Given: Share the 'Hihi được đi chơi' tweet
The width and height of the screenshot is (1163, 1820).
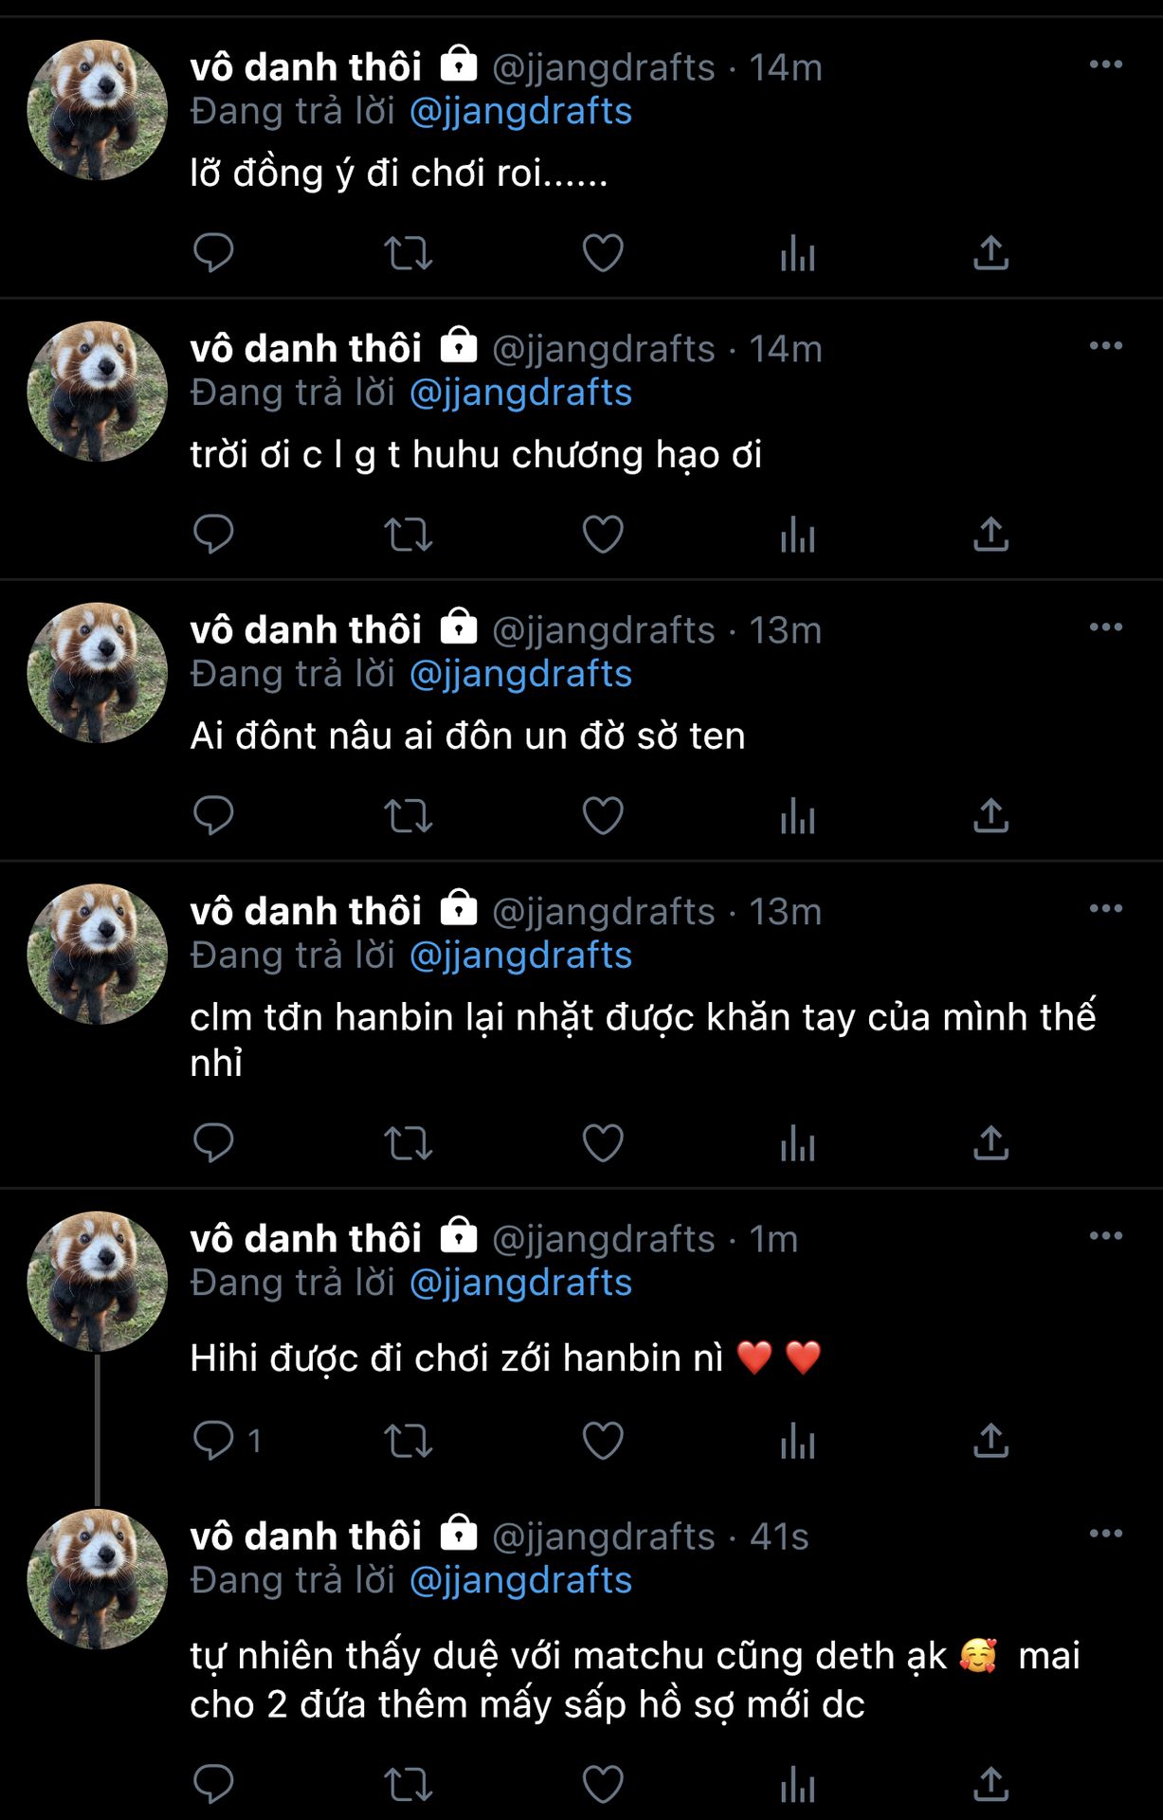Looking at the screenshot, I should pos(991,1441).
